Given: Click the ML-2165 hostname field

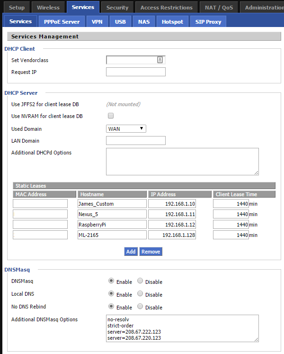Looking at the screenshot, I should [112, 235].
